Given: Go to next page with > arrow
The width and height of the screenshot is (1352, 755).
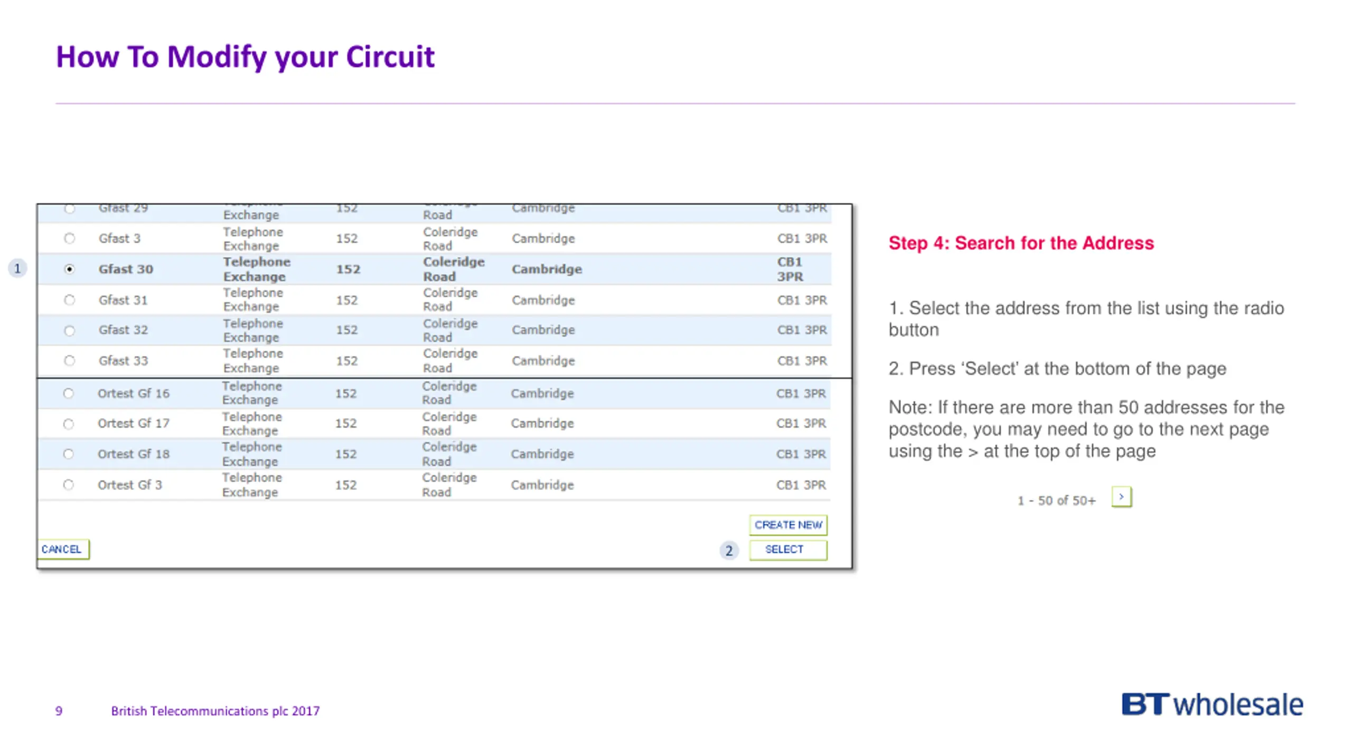Looking at the screenshot, I should point(1121,497).
